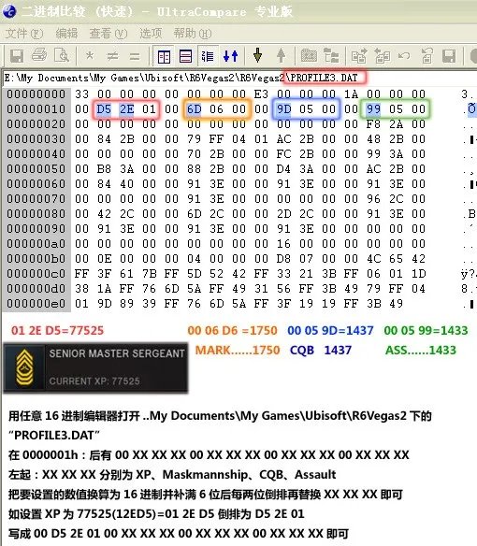Select offset 00000030 in the address column
The width and height of the screenshot is (477, 546).
click(36, 139)
